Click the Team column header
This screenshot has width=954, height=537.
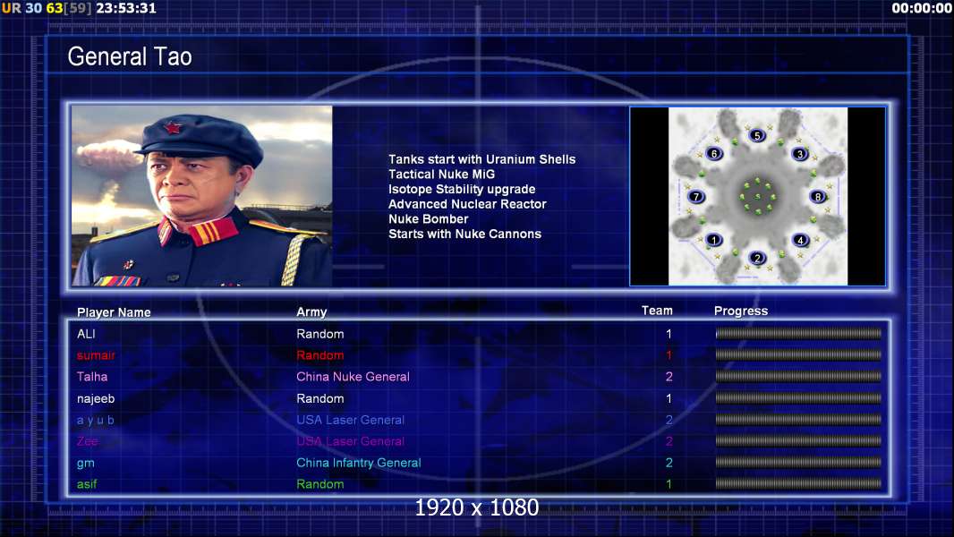[x=657, y=311]
